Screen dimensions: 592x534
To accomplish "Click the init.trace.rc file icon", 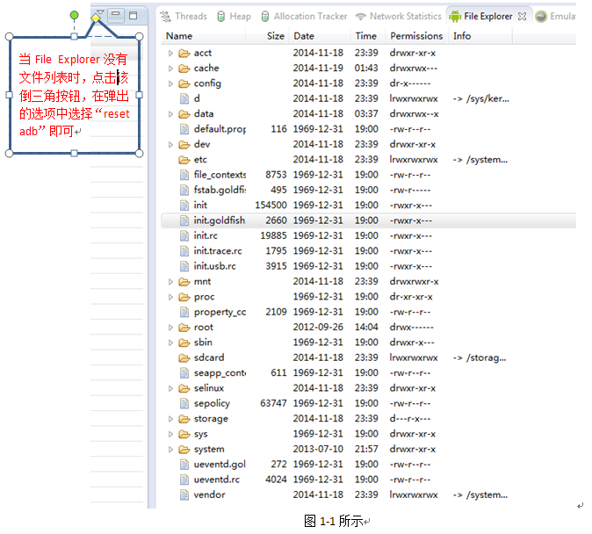I will [184, 251].
